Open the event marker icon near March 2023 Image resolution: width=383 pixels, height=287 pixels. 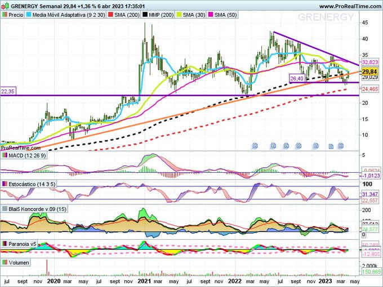[x=341, y=146]
